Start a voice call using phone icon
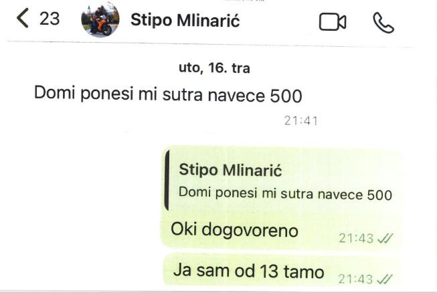 (x=383, y=23)
